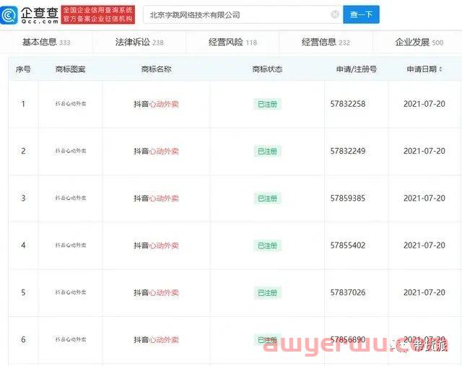Select registration number 57832258
The height and width of the screenshot is (366, 462).
348,104
